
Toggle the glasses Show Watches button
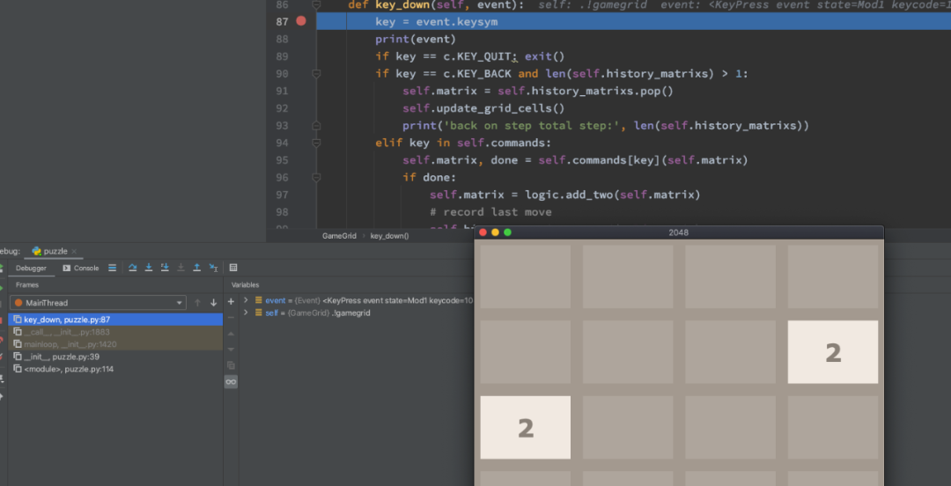point(231,381)
